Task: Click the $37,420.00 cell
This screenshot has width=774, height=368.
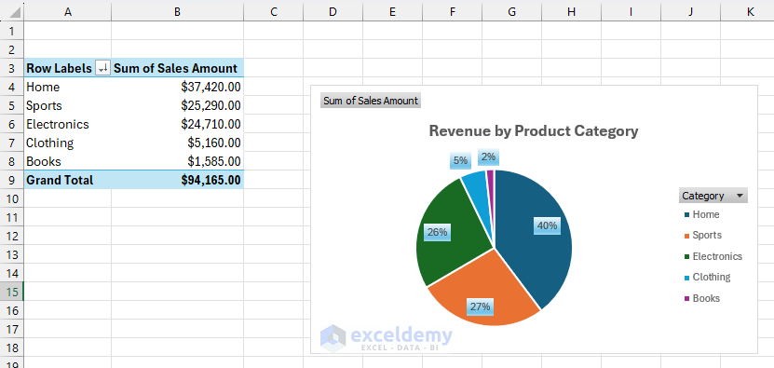Action: [x=177, y=87]
